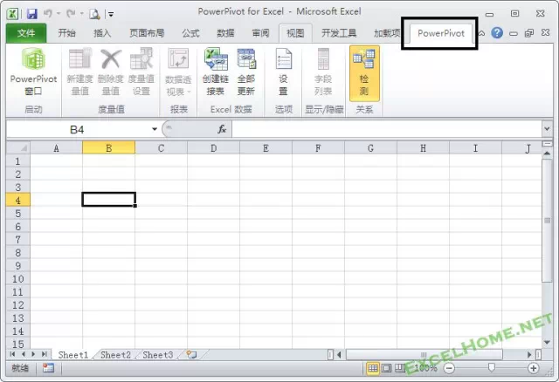Open Measure Settings (度量值设置)
This screenshot has width=559, height=382.
141,72
